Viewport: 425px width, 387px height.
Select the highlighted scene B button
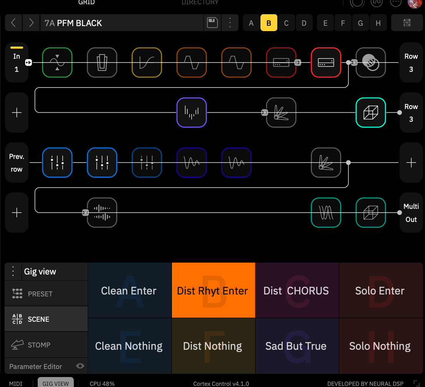point(269,23)
